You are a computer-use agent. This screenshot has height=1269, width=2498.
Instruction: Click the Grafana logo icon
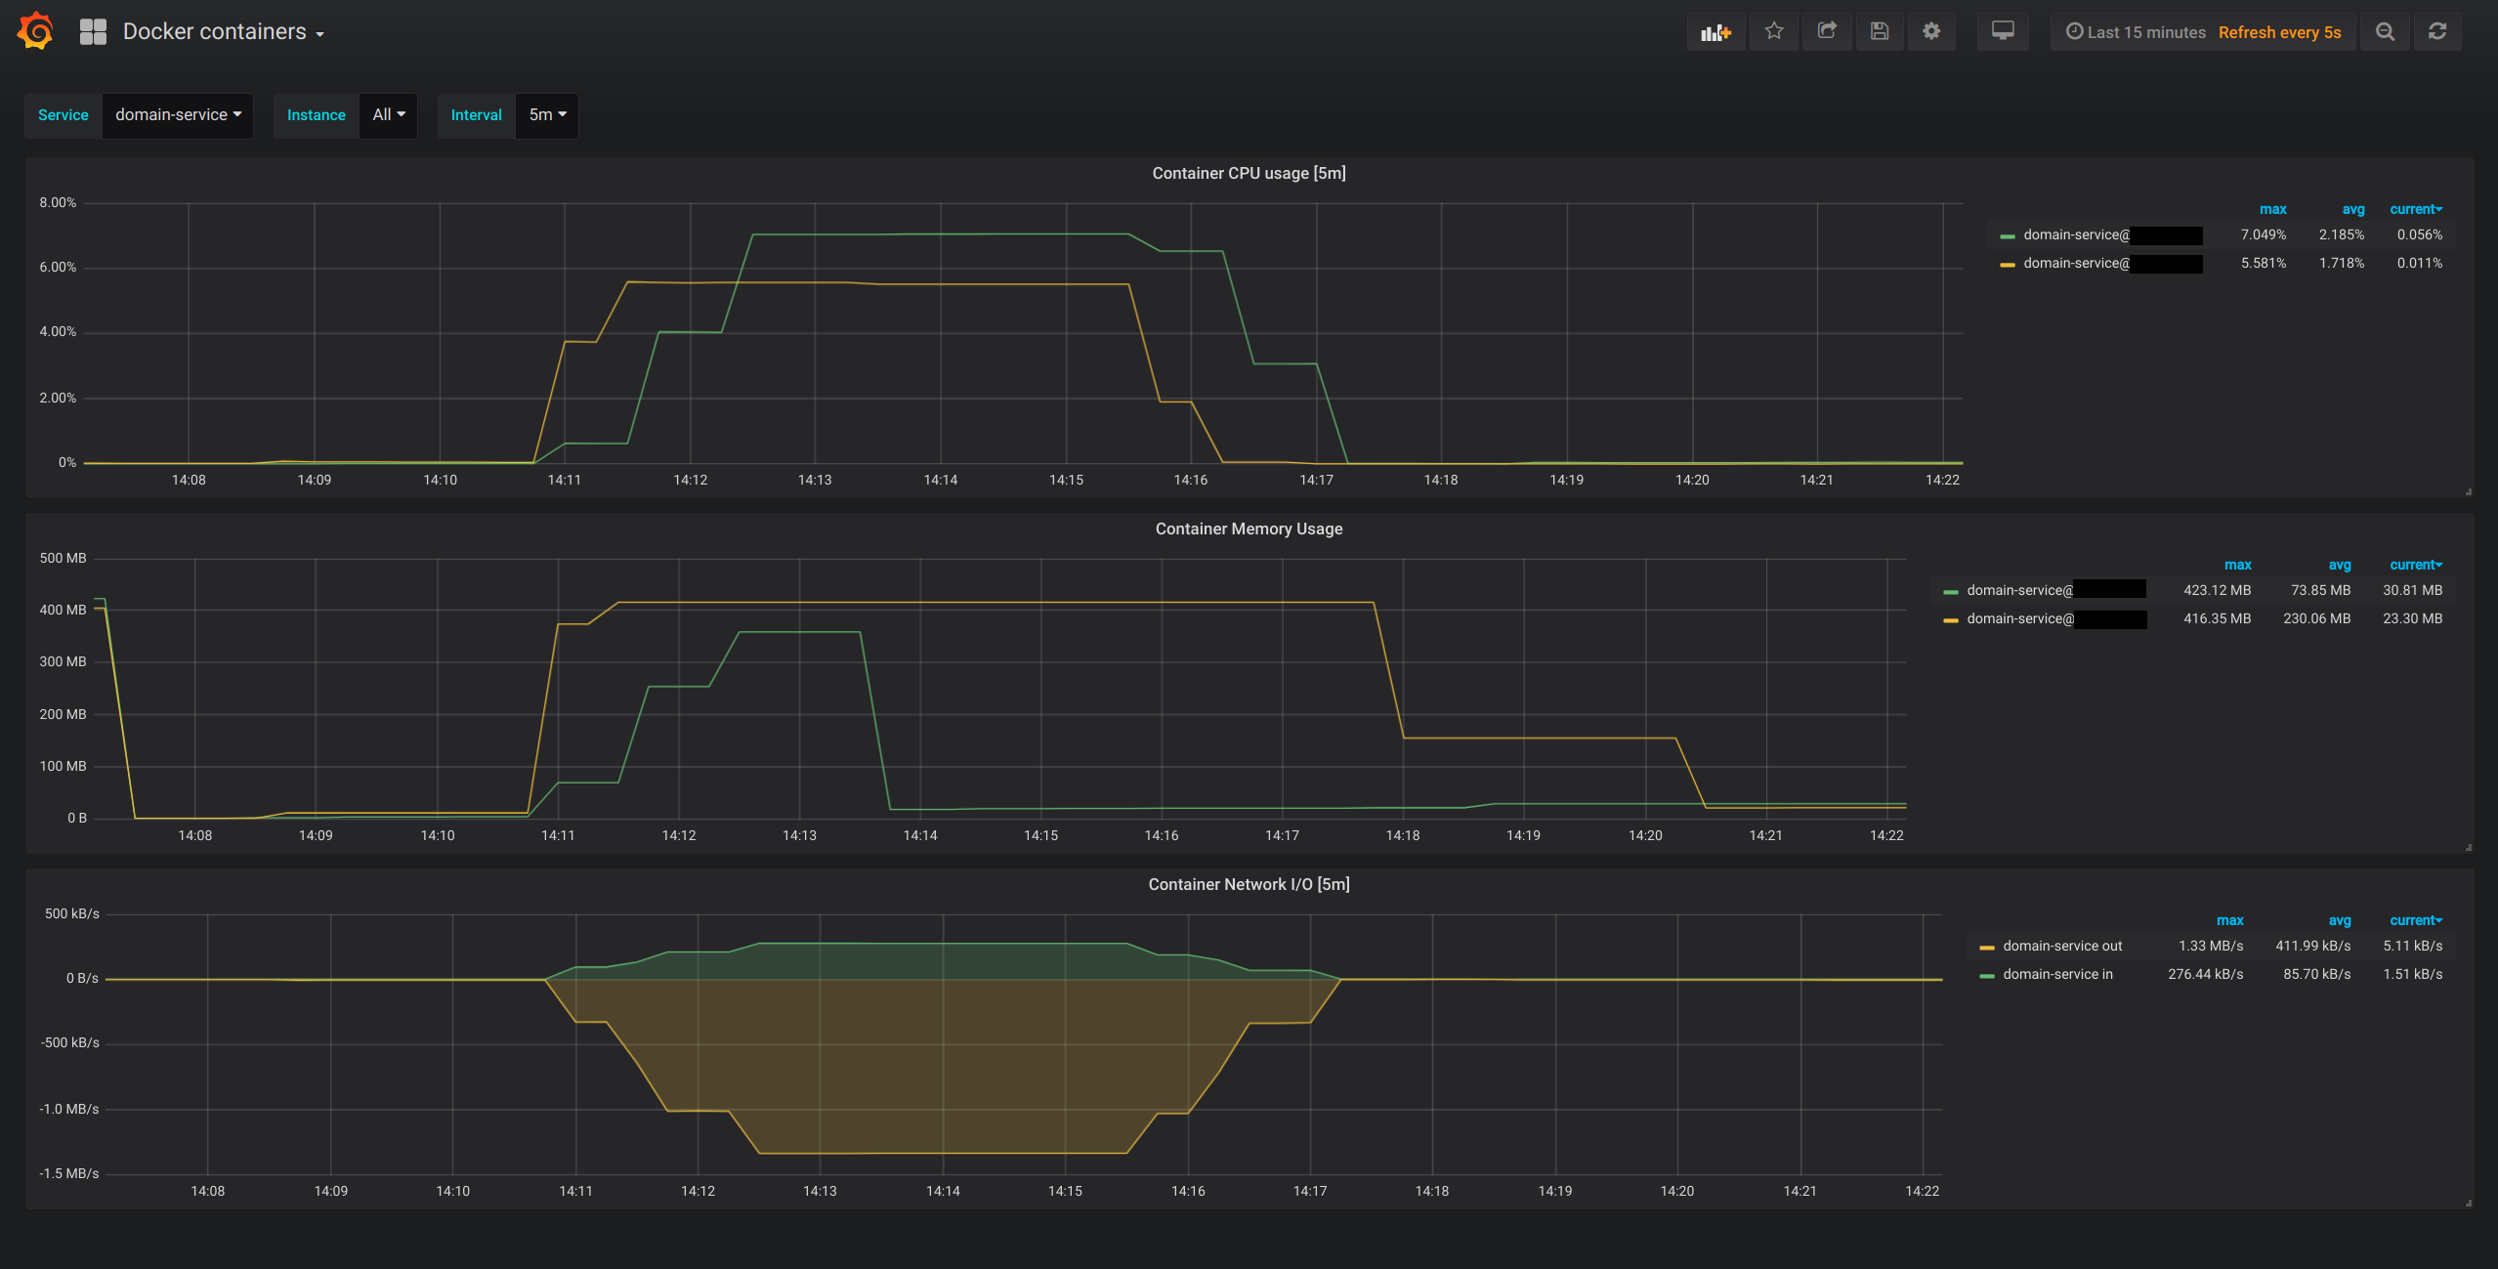coord(35,31)
